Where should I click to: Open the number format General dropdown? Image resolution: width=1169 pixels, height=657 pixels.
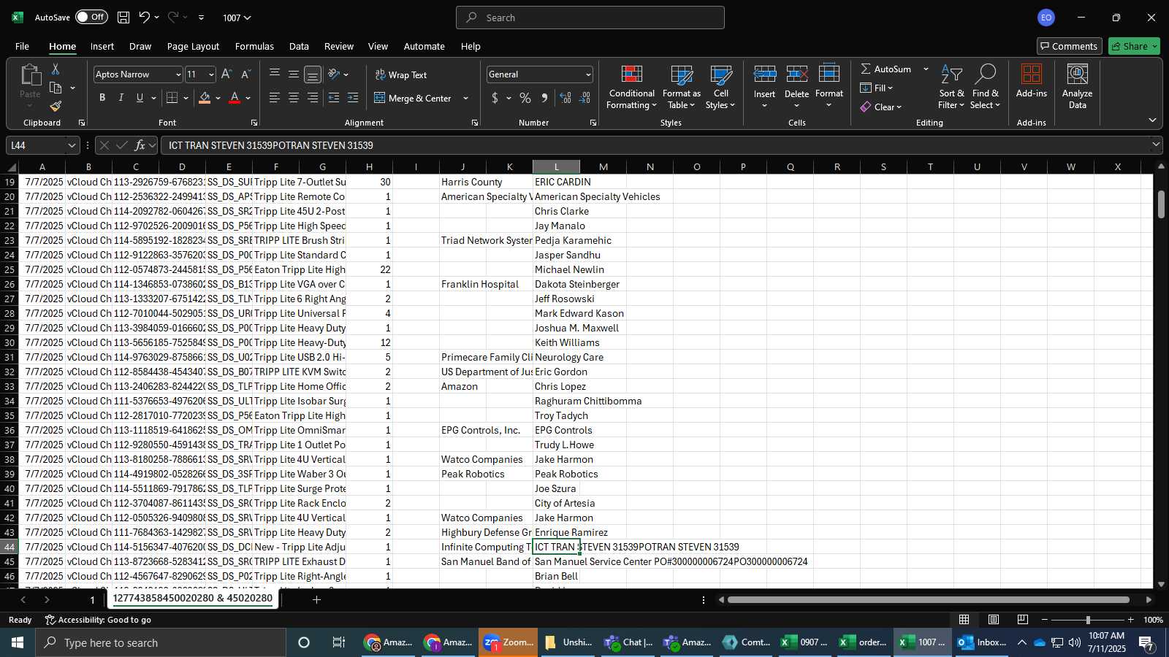click(x=588, y=74)
